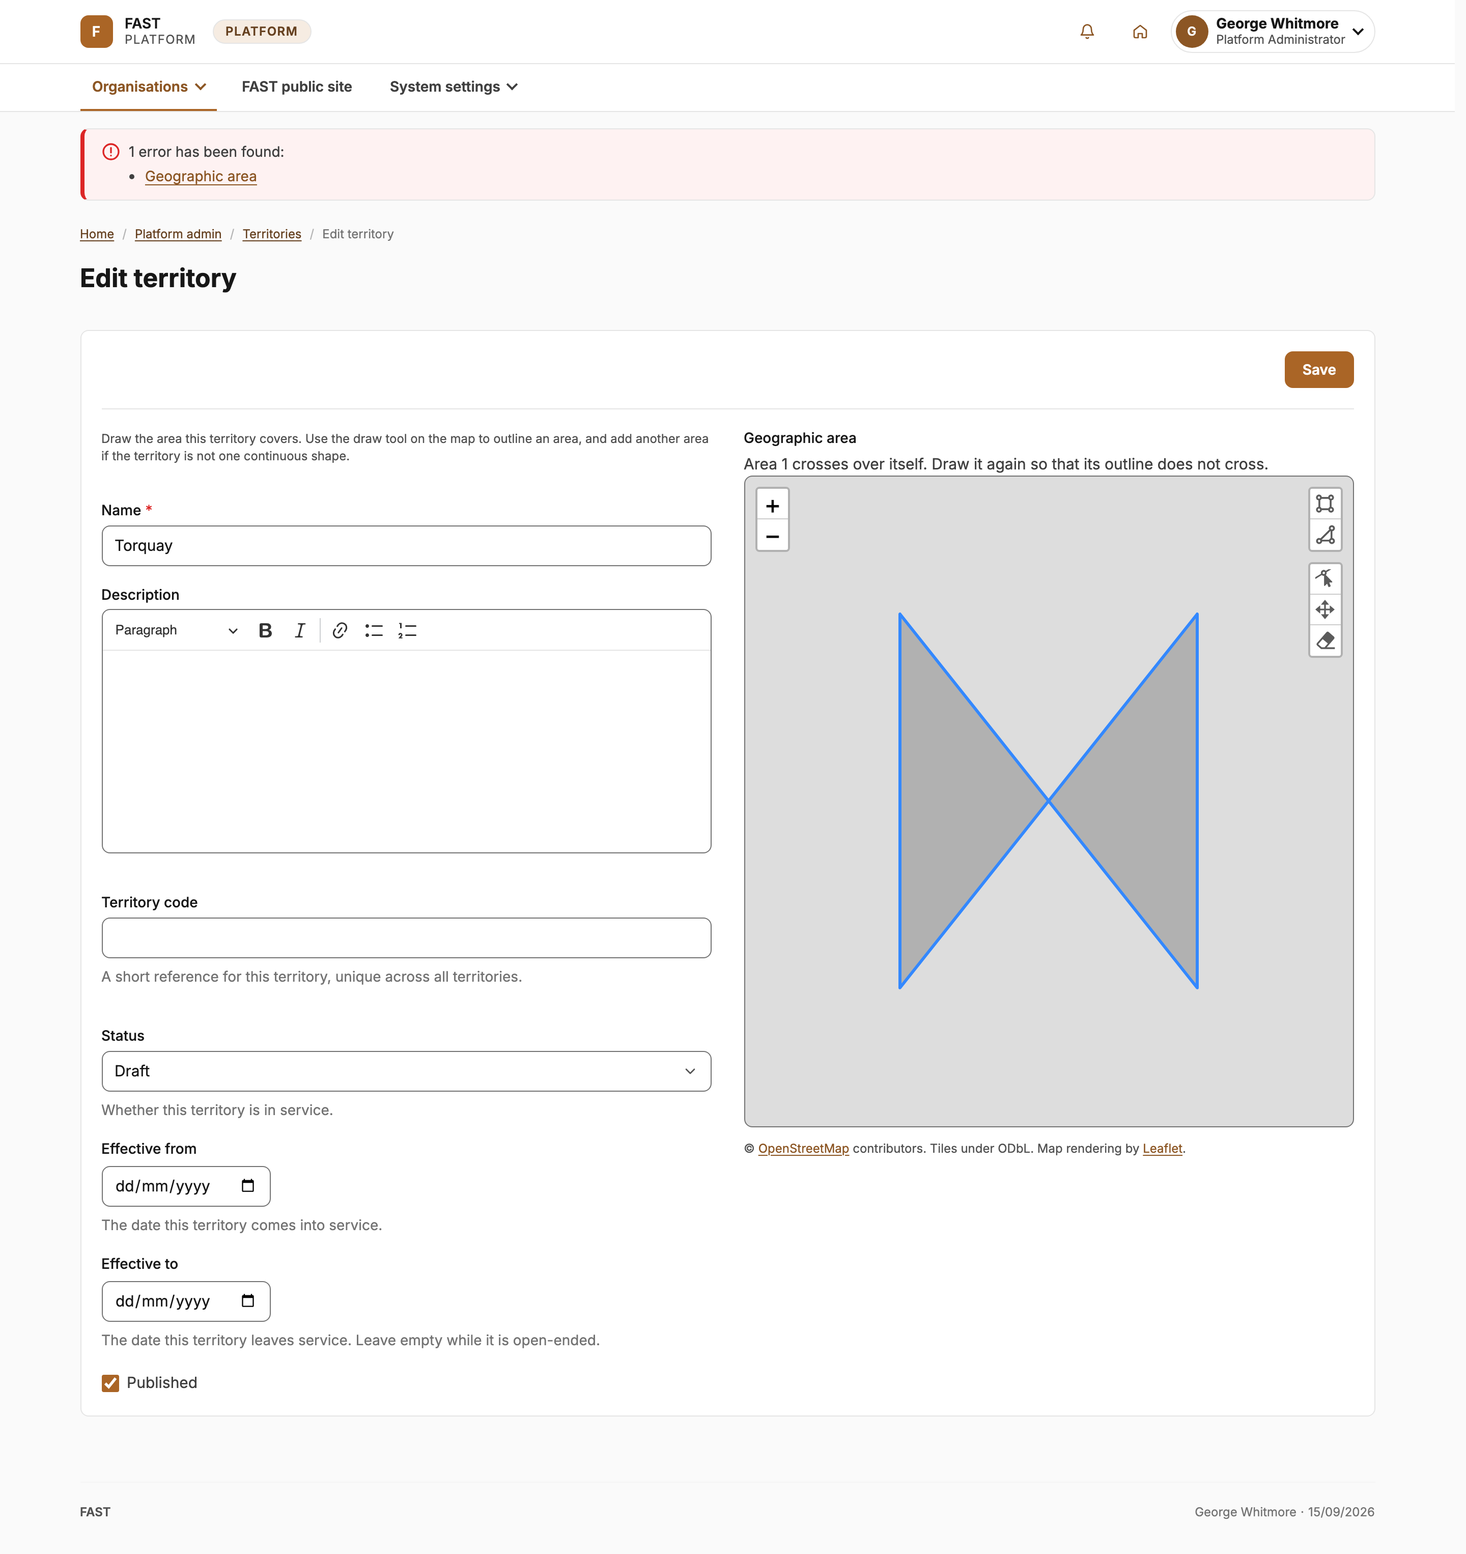Open the Organisations menu
The image size is (1466, 1554).
point(149,87)
